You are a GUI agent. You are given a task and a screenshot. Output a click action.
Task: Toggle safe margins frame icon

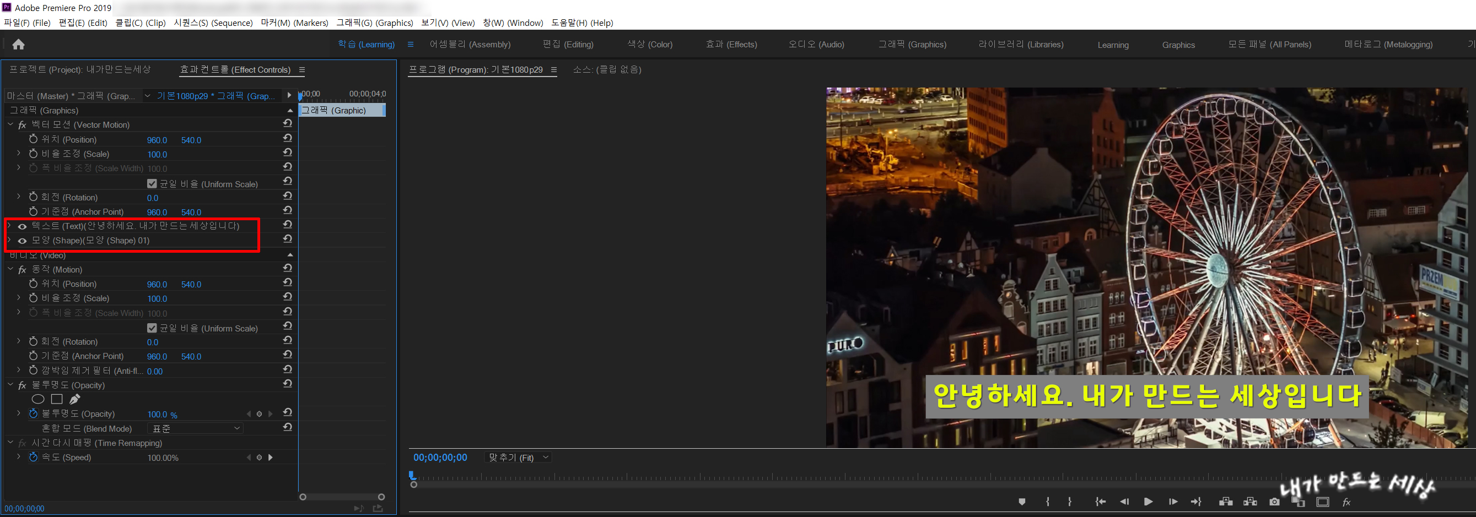(1322, 502)
